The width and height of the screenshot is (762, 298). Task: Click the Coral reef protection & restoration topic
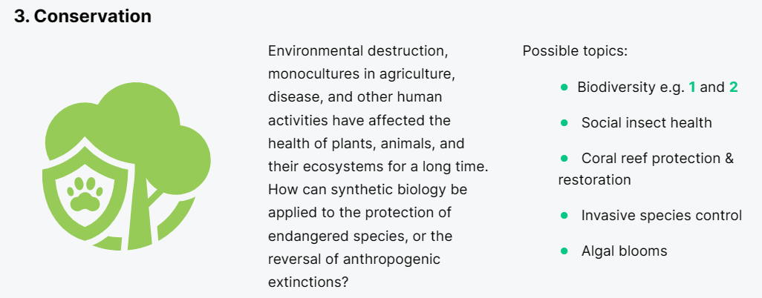646,169
